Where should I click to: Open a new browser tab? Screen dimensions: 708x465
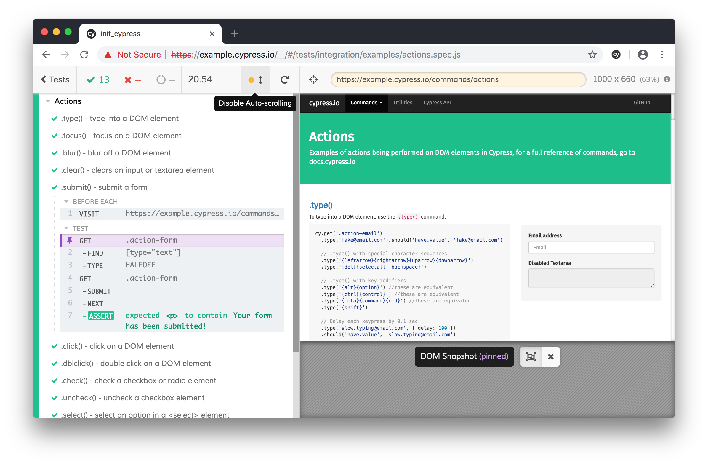pyautogui.click(x=234, y=34)
